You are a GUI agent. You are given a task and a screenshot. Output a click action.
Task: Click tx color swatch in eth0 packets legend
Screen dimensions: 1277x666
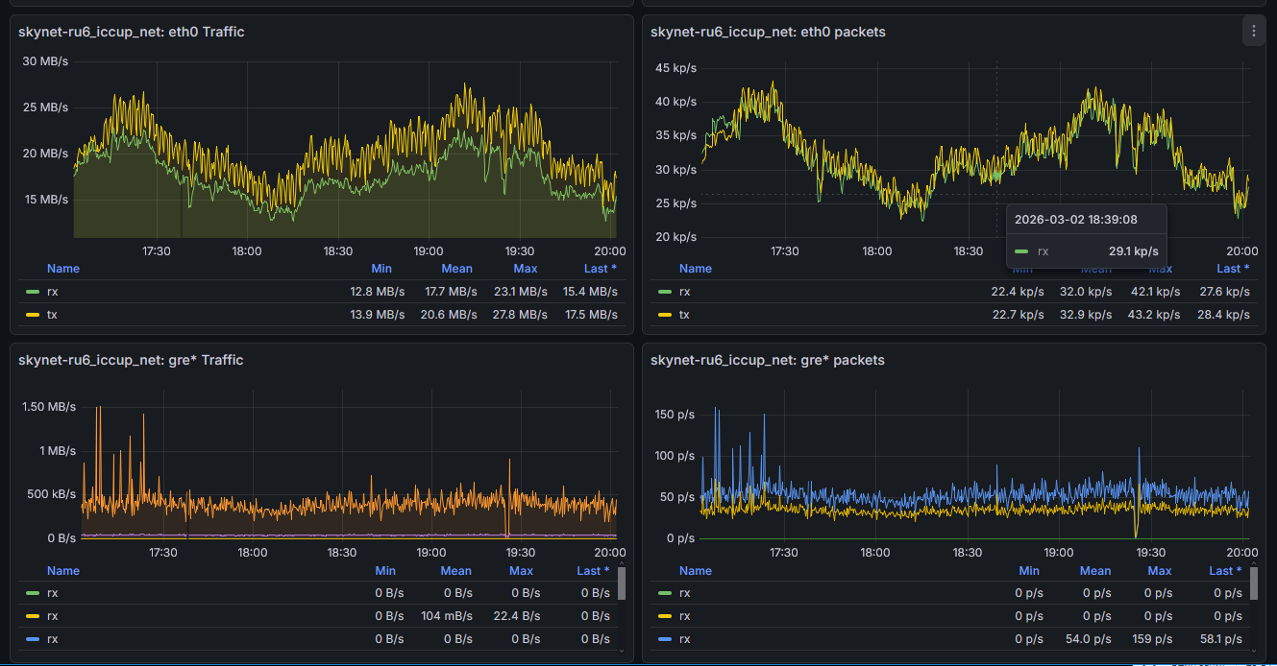coord(665,315)
